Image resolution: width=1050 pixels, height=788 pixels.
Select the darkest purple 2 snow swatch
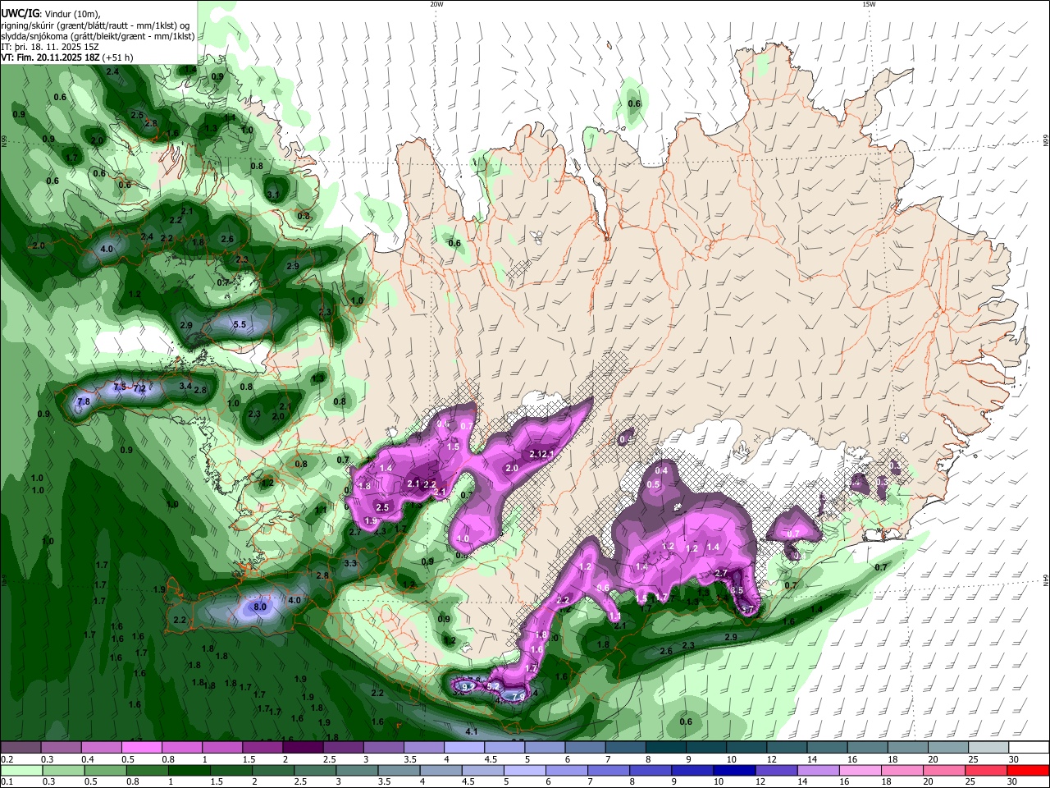click(x=302, y=748)
